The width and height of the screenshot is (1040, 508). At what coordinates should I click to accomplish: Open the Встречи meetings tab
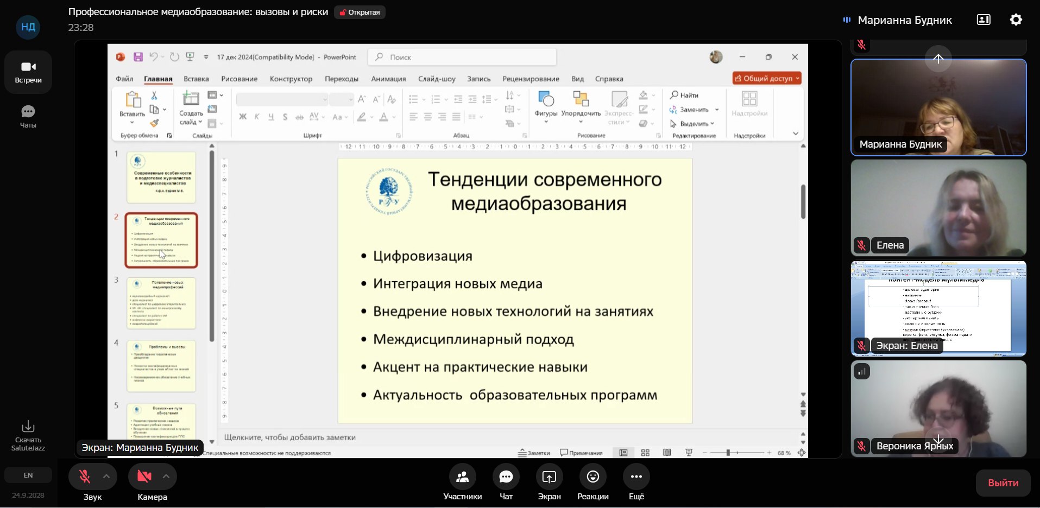click(28, 72)
